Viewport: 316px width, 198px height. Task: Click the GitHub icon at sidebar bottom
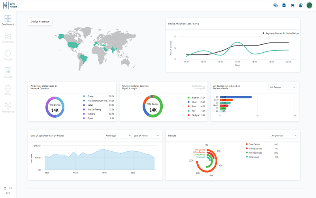tap(5, 188)
